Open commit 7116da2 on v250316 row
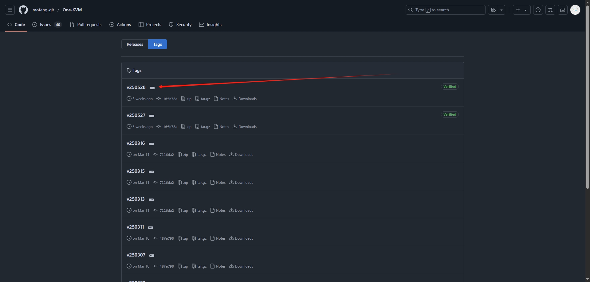The width and height of the screenshot is (590, 282). [x=163, y=155]
